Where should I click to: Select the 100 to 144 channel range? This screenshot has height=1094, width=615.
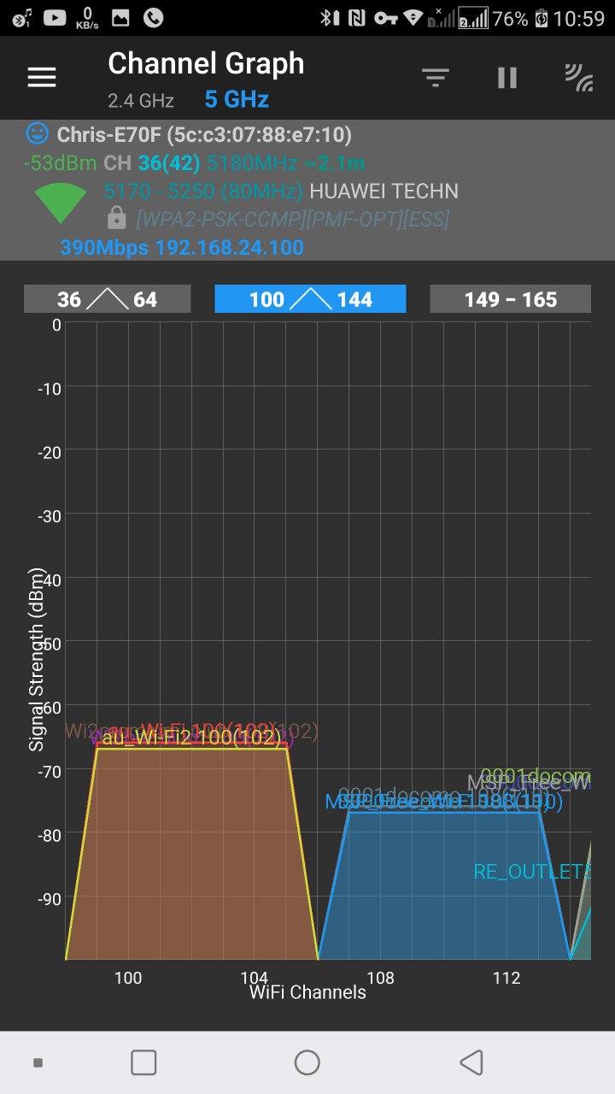click(310, 299)
